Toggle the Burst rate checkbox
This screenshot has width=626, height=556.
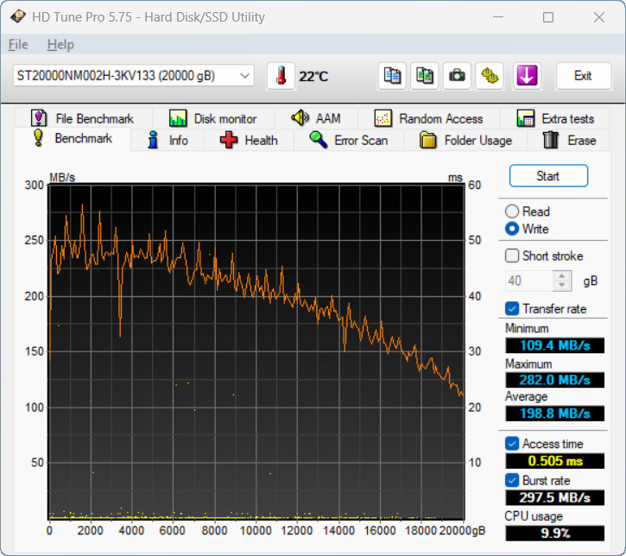click(512, 480)
